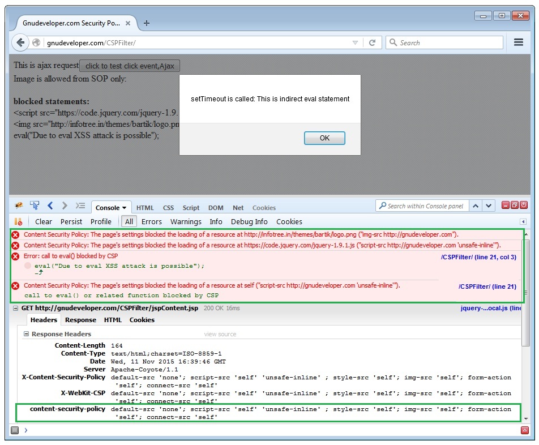Screen dimensions: 539x445
Task: Click the view source link
Action: [220, 334]
